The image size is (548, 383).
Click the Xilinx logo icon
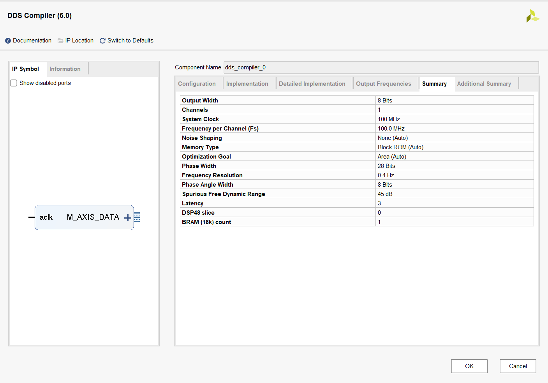[532, 16]
